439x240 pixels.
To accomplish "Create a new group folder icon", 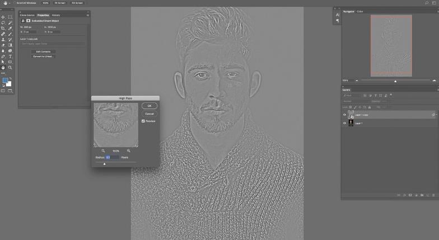I will click(x=422, y=195).
